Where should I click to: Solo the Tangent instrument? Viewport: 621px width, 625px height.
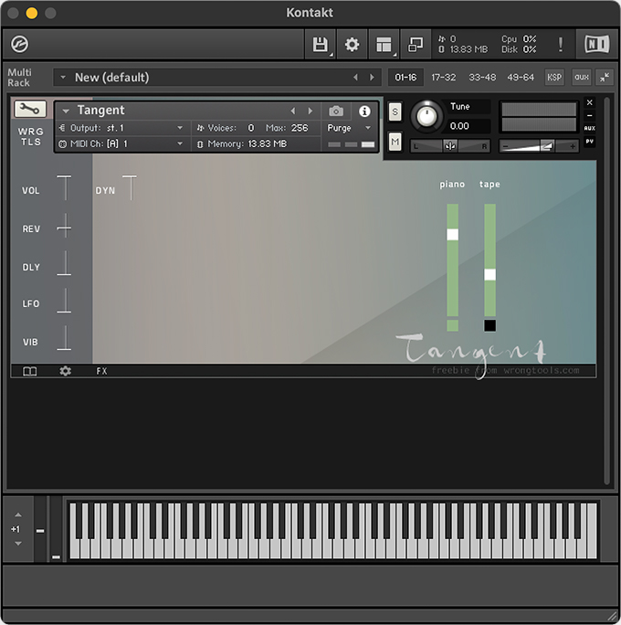395,111
